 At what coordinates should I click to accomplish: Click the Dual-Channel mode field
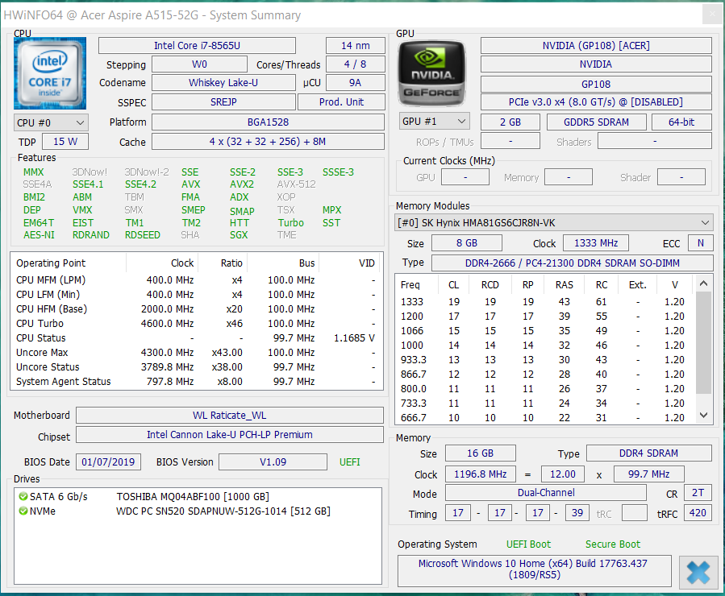point(546,493)
